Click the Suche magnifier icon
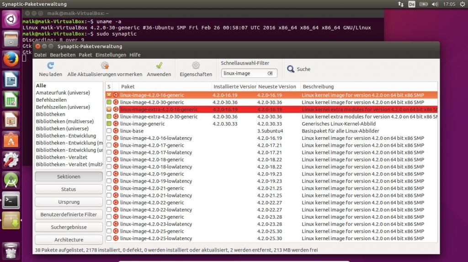This screenshot has width=468, height=262. click(291, 69)
